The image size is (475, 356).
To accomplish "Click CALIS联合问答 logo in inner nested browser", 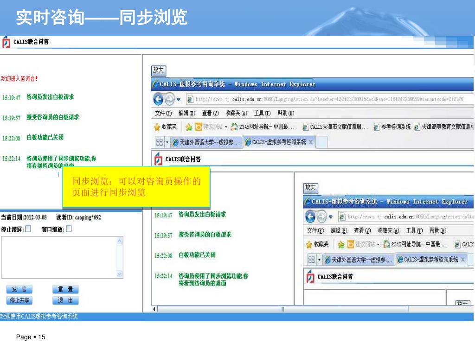I will pos(310,277).
